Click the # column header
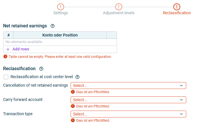This screenshot has width=203, height=128. tap(9, 35)
